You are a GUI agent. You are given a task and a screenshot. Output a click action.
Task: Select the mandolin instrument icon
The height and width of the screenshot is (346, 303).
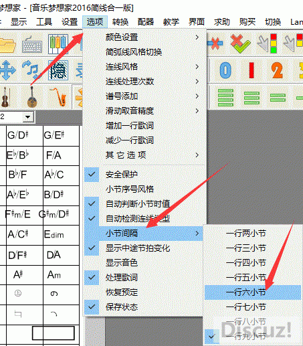click(32, 97)
